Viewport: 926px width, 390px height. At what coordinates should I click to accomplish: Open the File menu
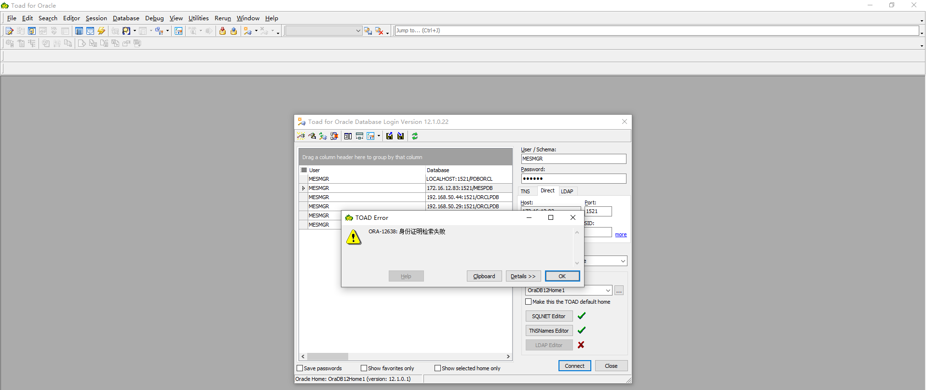(x=12, y=18)
